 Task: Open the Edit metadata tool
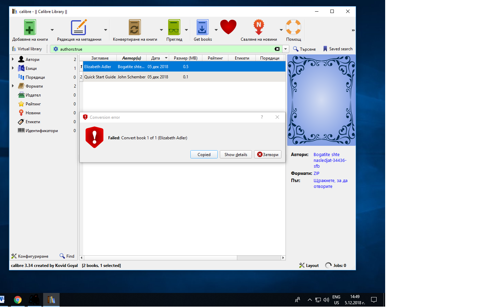point(78,28)
